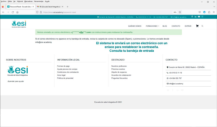Open the Facebook icon in top bar
The height and width of the screenshot is (127, 217).
tap(192, 17)
